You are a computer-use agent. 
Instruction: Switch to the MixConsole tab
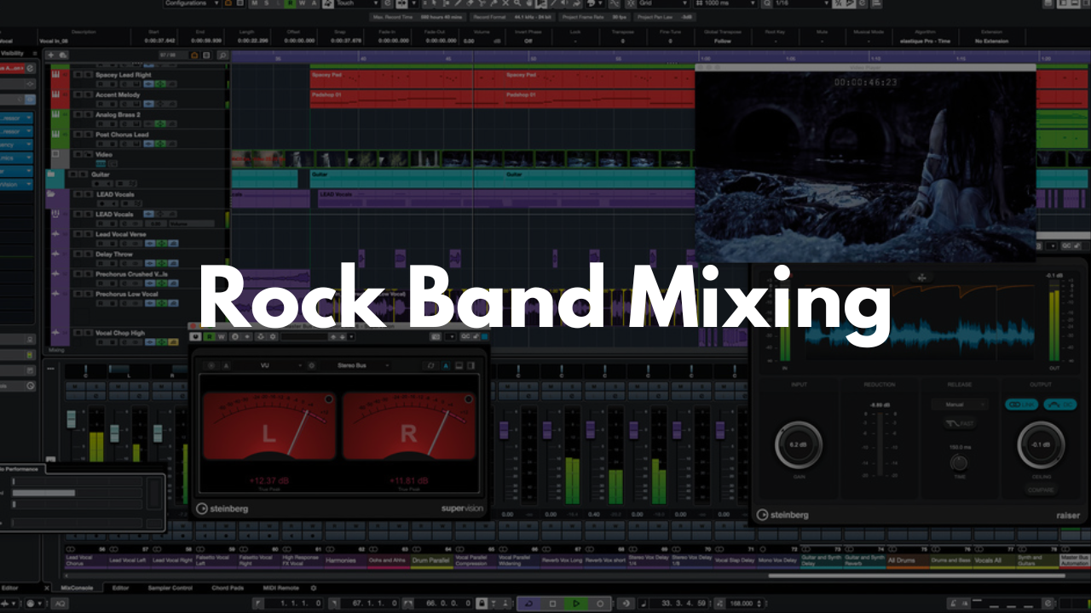pyautogui.click(x=77, y=587)
